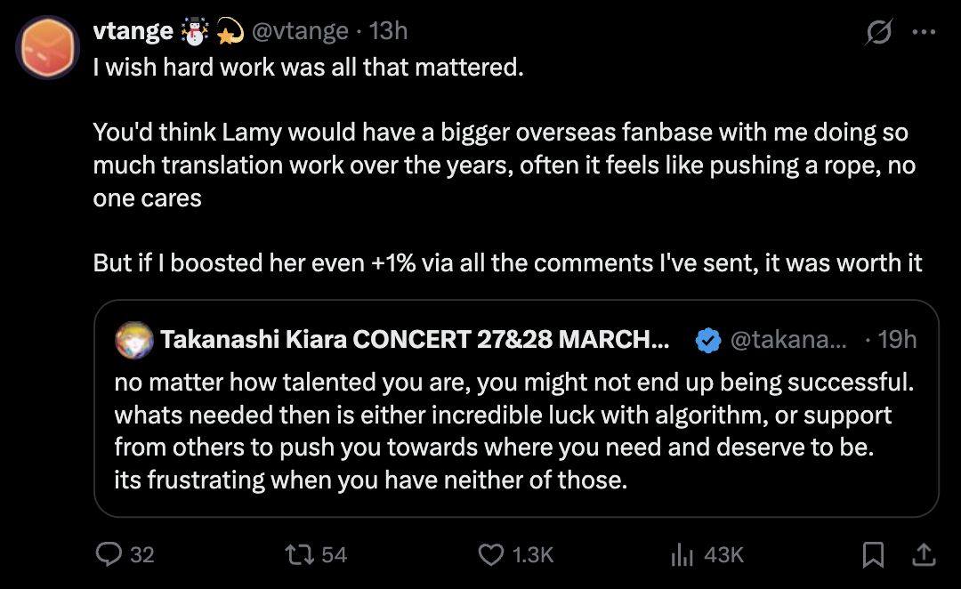Click the 1.3K likes count
This screenshot has width=961, height=589.
[x=533, y=554]
